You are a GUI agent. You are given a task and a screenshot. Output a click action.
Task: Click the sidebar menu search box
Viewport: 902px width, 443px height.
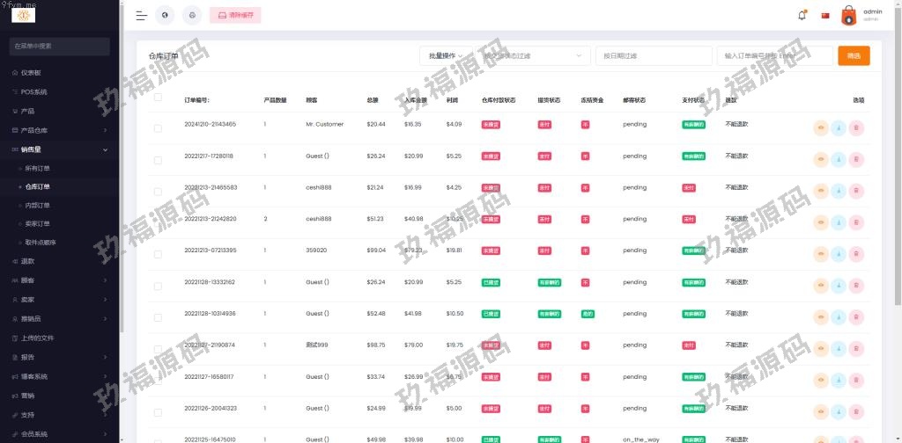pyautogui.click(x=60, y=46)
